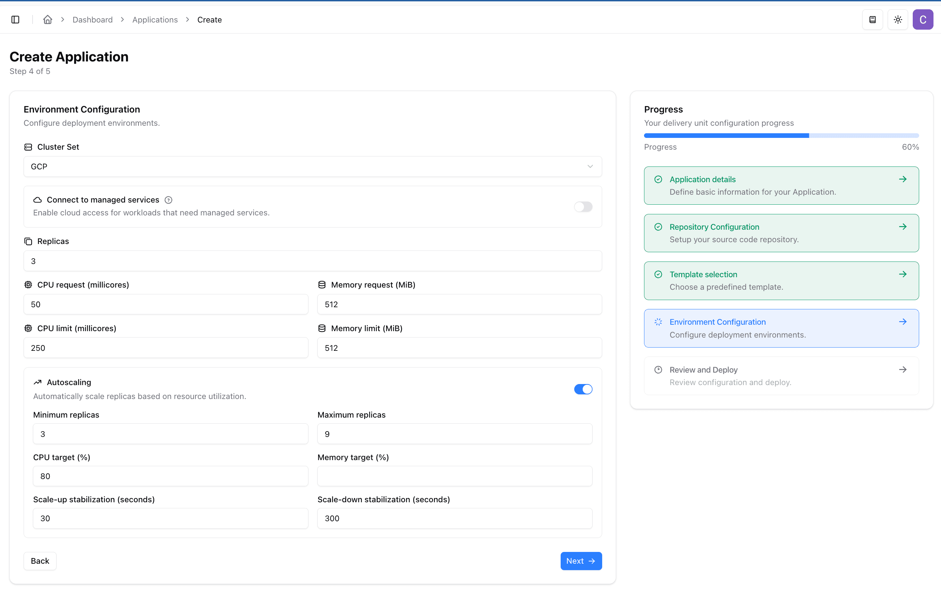Disable the Autoscaling toggle
941x593 pixels.
[583, 389]
